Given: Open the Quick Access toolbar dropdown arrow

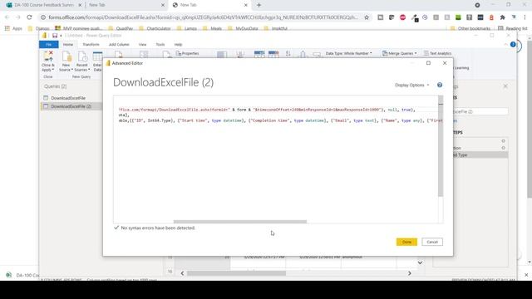Looking at the screenshot, I should pos(61,36).
